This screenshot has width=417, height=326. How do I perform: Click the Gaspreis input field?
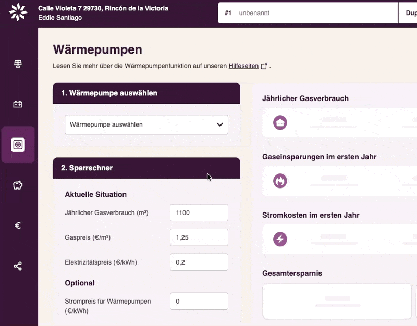(199, 237)
